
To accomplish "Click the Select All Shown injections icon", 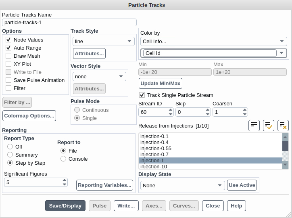I will (269, 126).
